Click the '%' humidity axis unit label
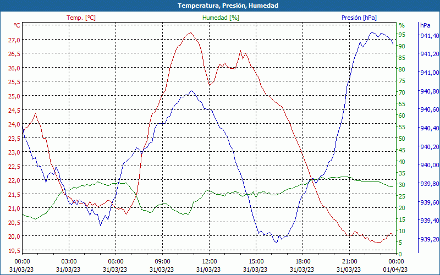440x275 pixels. [x=402, y=25]
